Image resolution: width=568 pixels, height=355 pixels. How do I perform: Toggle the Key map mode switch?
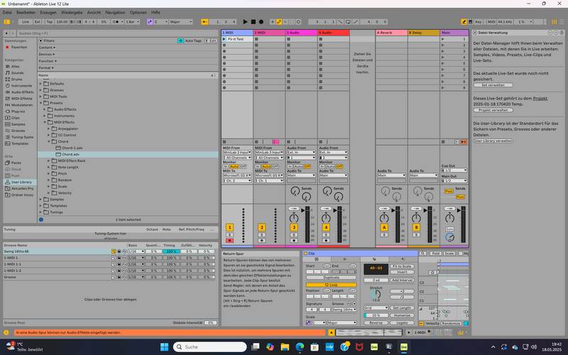(478, 22)
